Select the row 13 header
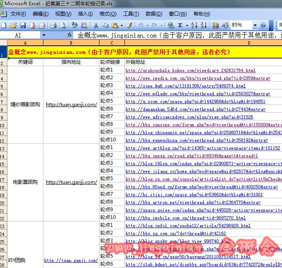The width and height of the screenshot is (282, 268). [x=2, y=148]
